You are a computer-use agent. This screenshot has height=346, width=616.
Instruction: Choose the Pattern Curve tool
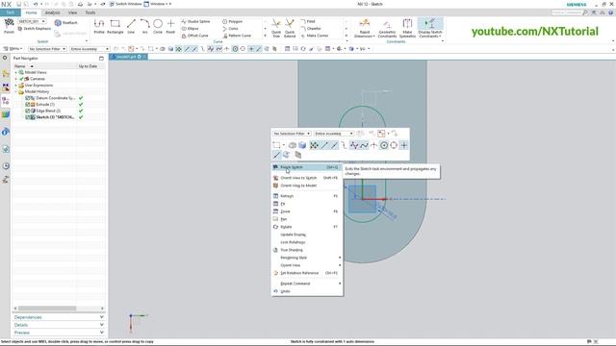237,36
